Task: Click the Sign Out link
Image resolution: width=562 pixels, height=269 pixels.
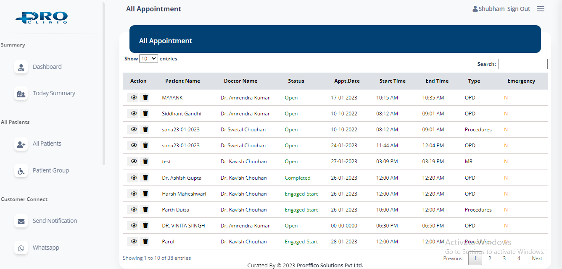Action: coord(519,9)
